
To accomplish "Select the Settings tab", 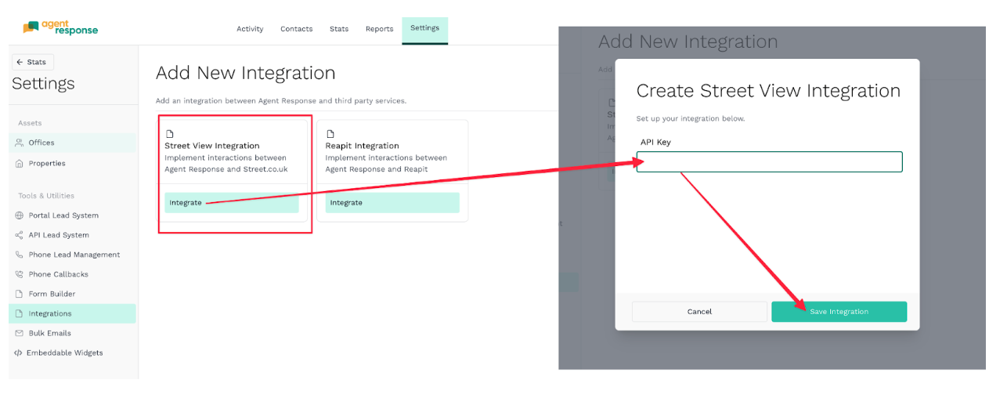I will (424, 28).
